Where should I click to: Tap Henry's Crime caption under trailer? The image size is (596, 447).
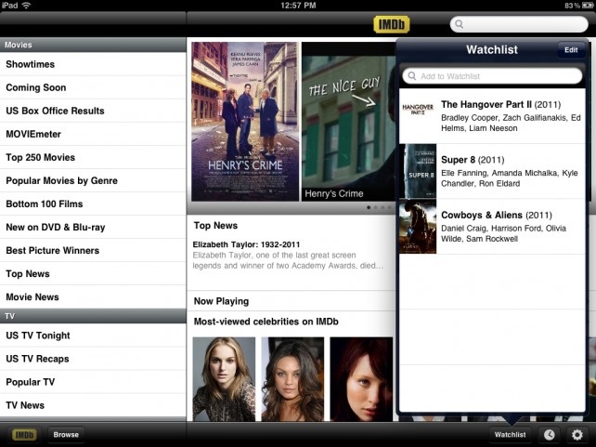coord(333,193)
